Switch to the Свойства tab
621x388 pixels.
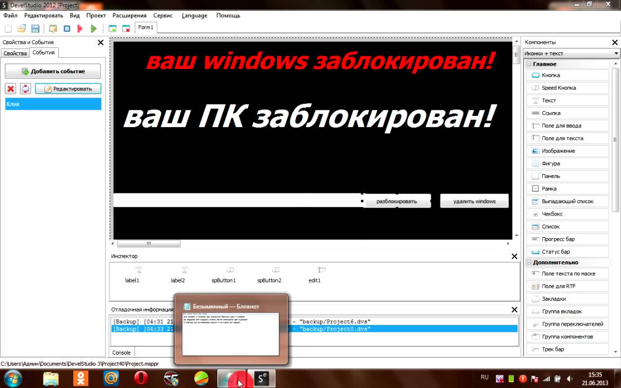15,53
